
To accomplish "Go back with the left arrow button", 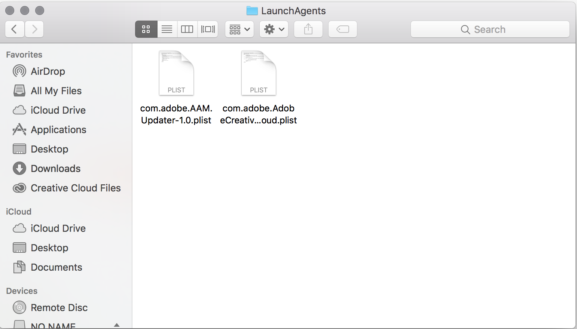I will [x=15, y=29].
